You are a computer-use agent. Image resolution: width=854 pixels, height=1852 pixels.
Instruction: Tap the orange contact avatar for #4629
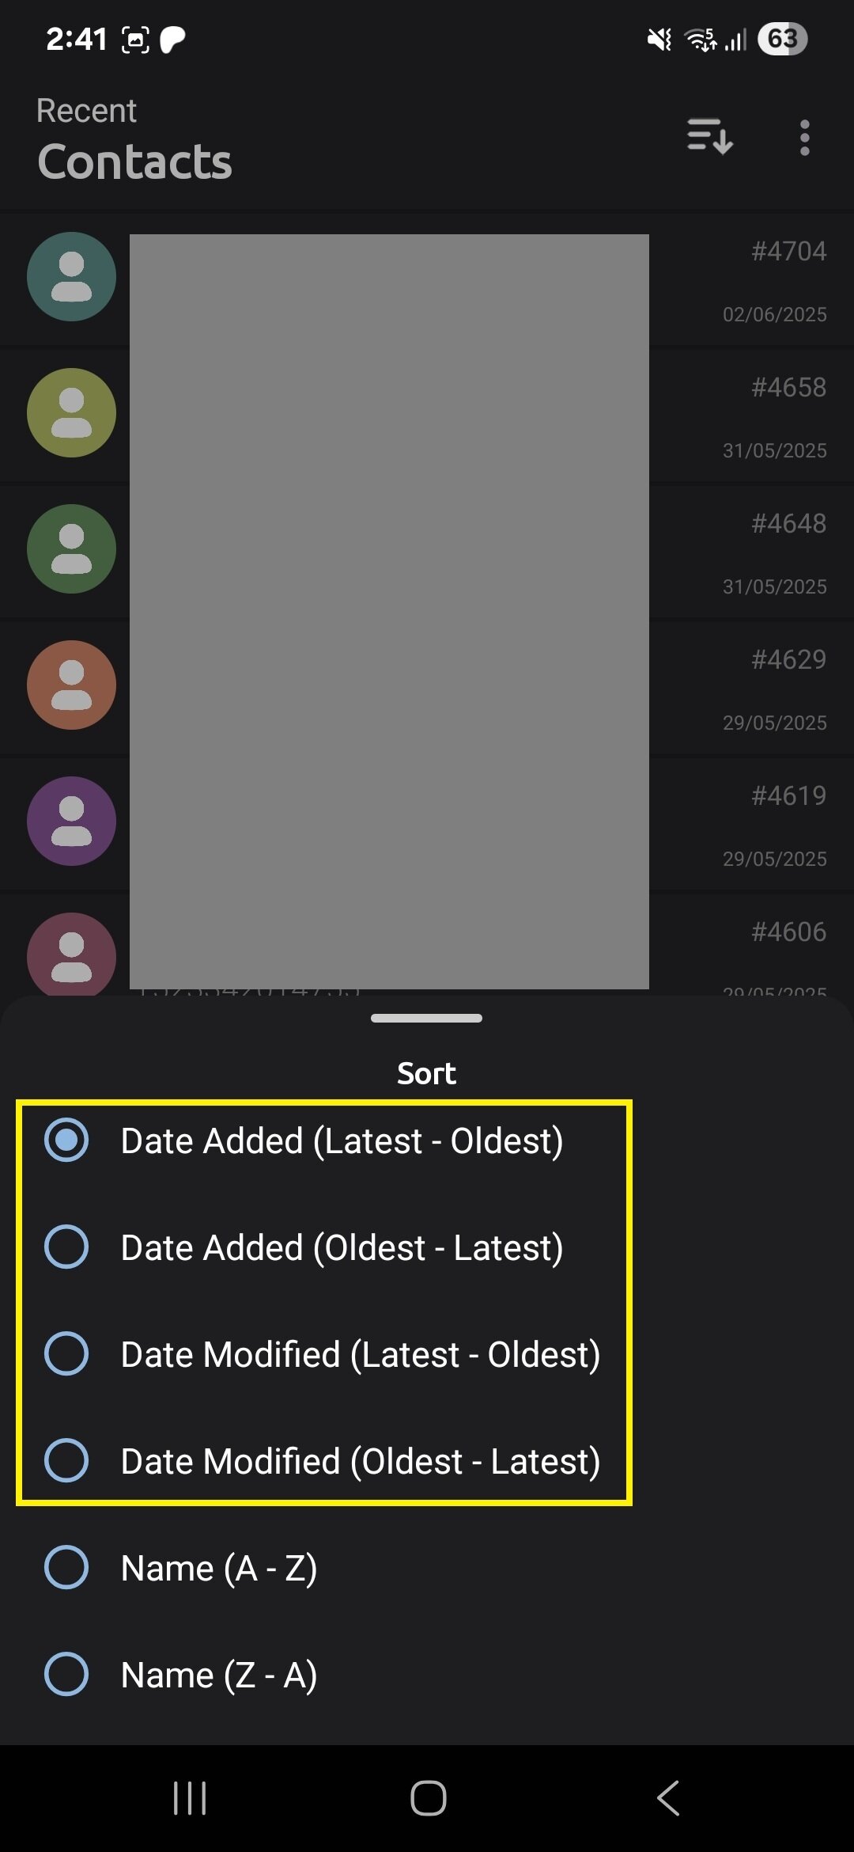(71, 685)
